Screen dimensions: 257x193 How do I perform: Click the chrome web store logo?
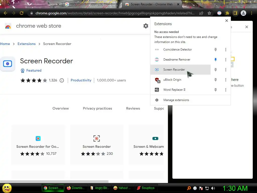pos(8,26)
